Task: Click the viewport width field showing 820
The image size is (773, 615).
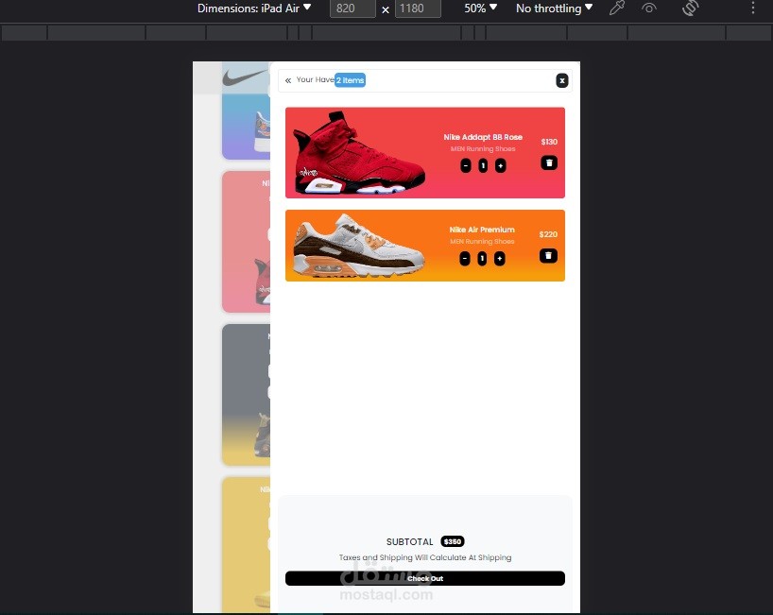Action: coord(352,9)
